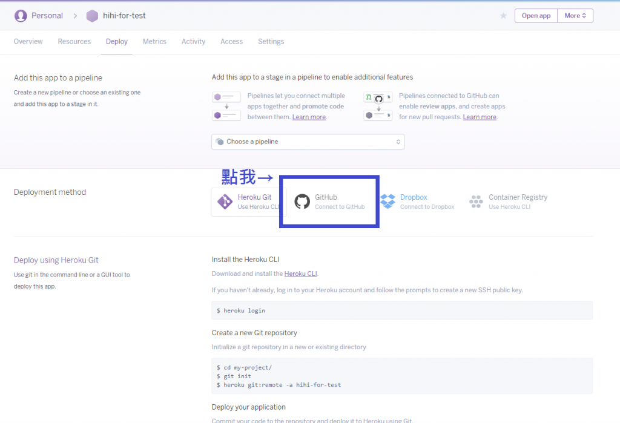Screen dimensions: 620x423
Task: Click the Dropbox logo icon
Action: click(388, 202)
